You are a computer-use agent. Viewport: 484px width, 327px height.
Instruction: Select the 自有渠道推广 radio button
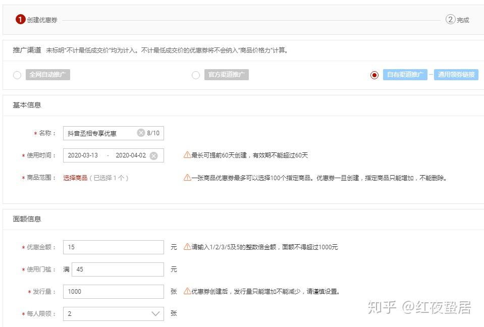point(374,75)
